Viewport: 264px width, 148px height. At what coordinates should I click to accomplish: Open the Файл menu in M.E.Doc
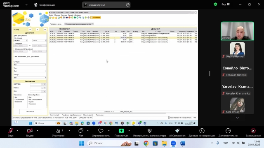coord(51,15)
